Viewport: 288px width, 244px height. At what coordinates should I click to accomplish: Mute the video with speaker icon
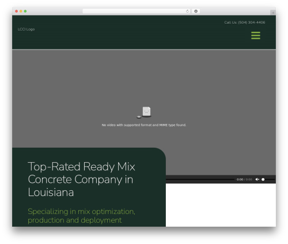click(x=257, y=179)
